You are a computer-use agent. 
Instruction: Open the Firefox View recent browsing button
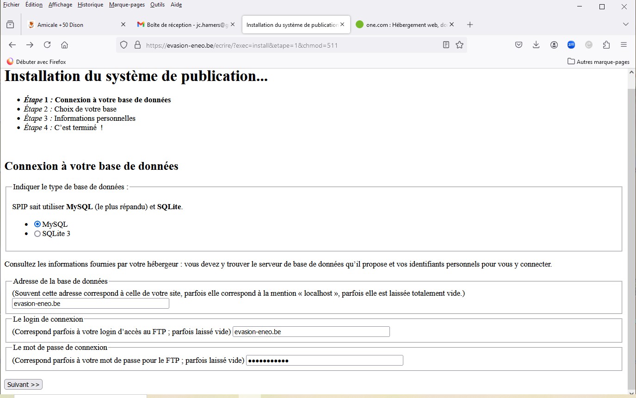10,25
